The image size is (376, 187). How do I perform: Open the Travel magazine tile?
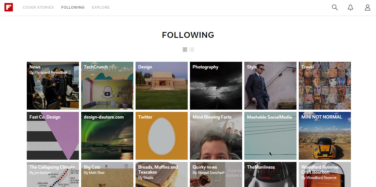point(325,86)
